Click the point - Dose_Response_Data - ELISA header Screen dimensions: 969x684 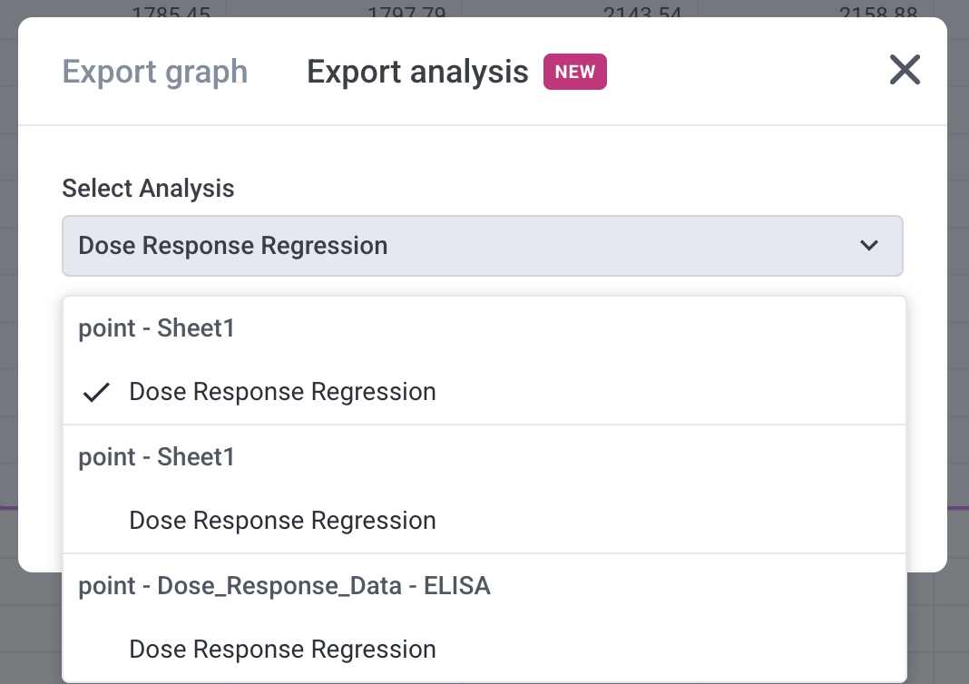coord(285,585)
